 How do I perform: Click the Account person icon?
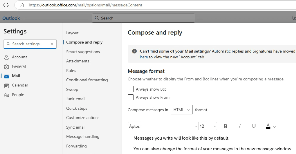(6, 57)
